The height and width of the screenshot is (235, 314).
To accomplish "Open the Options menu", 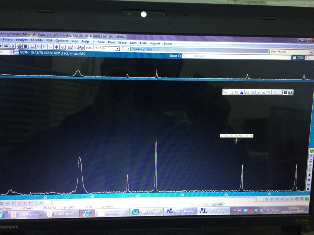I will pyautogui.click(x=62, y=41).
